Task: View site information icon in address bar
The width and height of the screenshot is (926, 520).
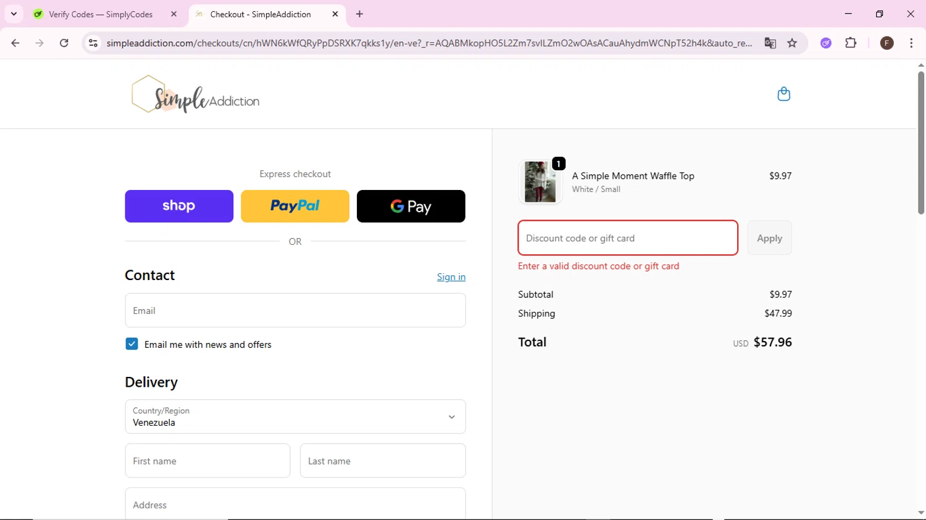Action: pyautogui.click(x=93, y=43)
